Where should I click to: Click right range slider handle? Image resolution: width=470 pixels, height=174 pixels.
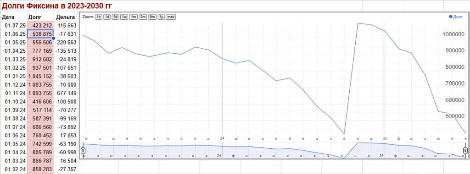[x=465, y=150]
